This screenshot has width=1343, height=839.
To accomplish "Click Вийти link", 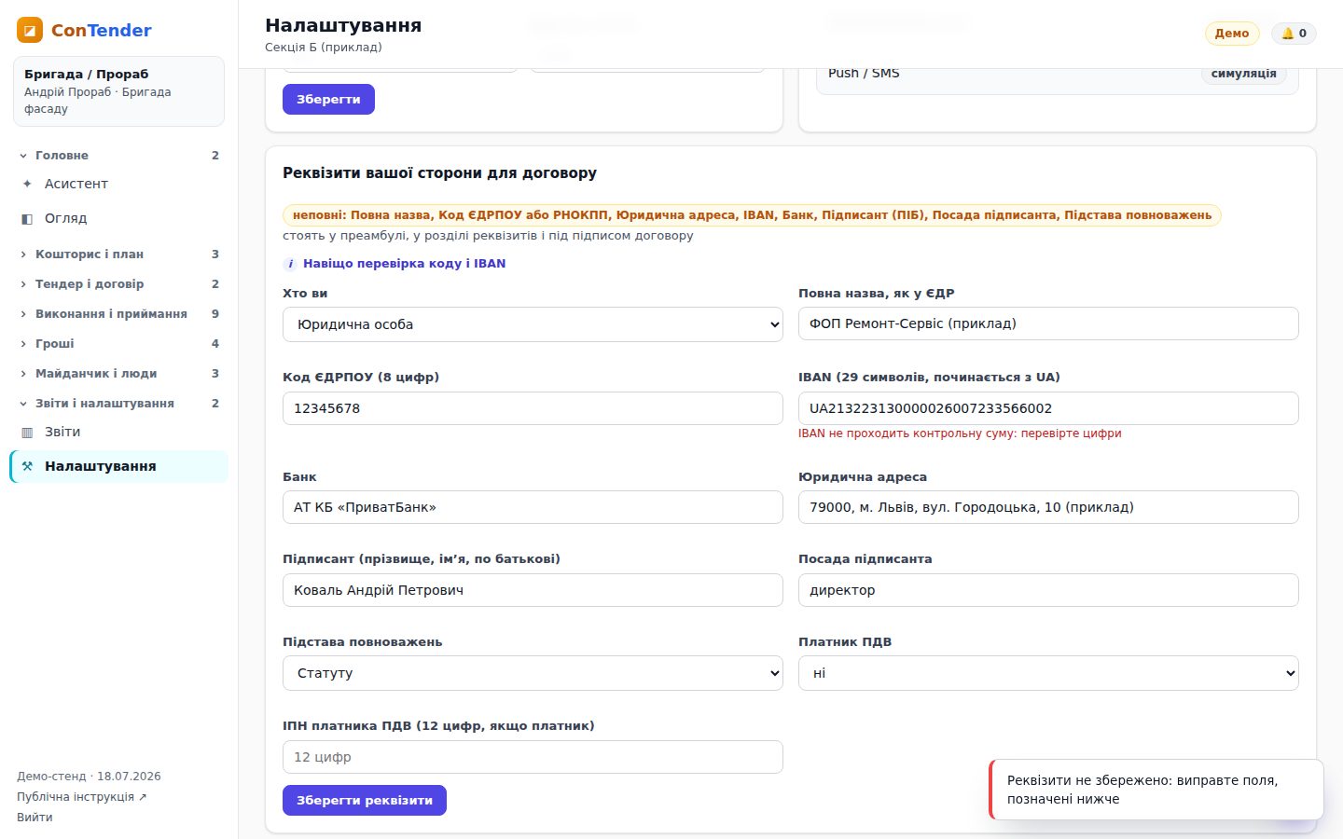I will 35,817.
